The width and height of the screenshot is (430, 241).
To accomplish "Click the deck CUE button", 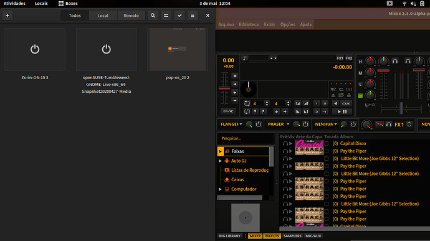I will pos(346,103).
